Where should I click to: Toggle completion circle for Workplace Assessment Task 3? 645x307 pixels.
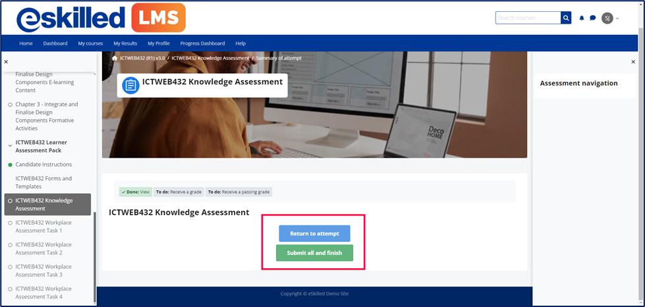click(10, 267)
